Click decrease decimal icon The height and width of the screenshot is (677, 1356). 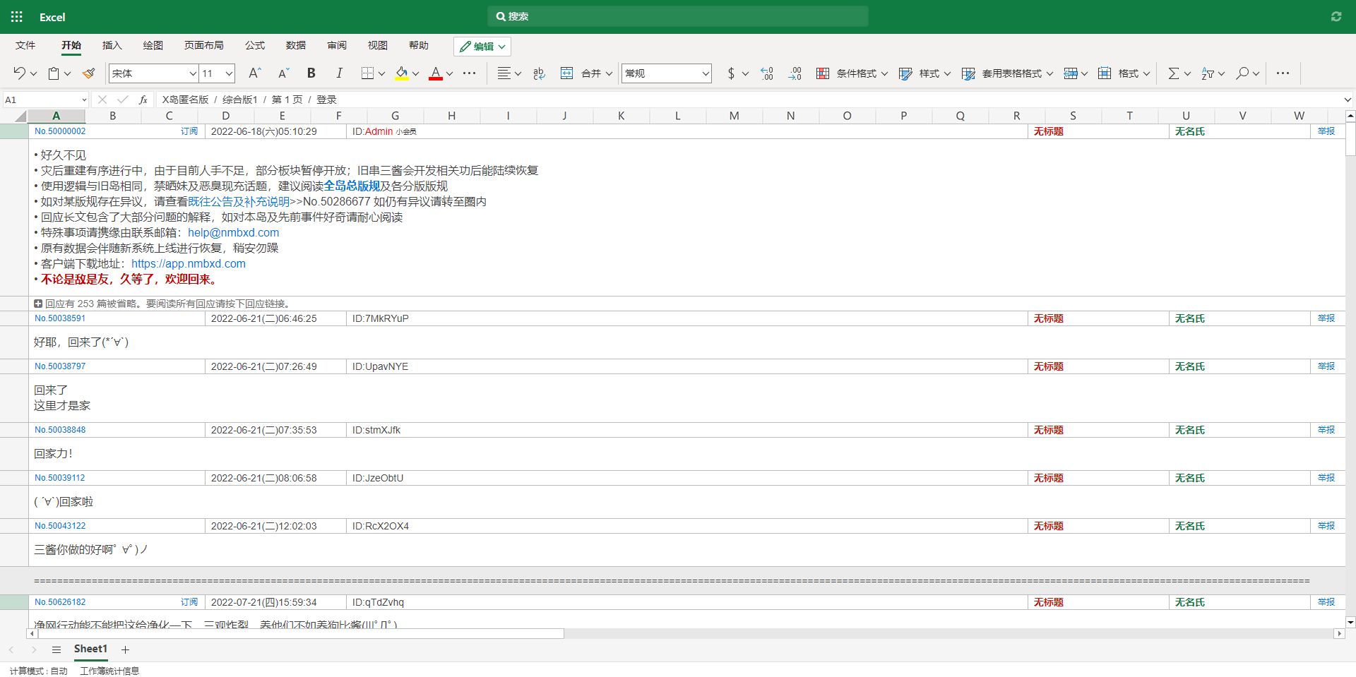[x=795, y=73]
